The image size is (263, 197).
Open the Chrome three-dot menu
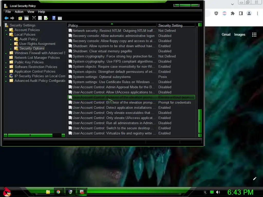tap(257, 13)
